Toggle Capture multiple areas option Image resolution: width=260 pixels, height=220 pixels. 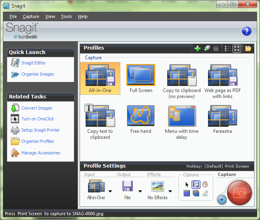(x=196, y=193)
